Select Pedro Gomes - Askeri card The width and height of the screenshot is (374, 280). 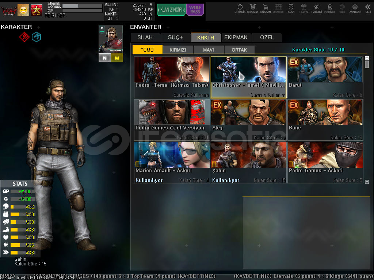tap(325, 163)
